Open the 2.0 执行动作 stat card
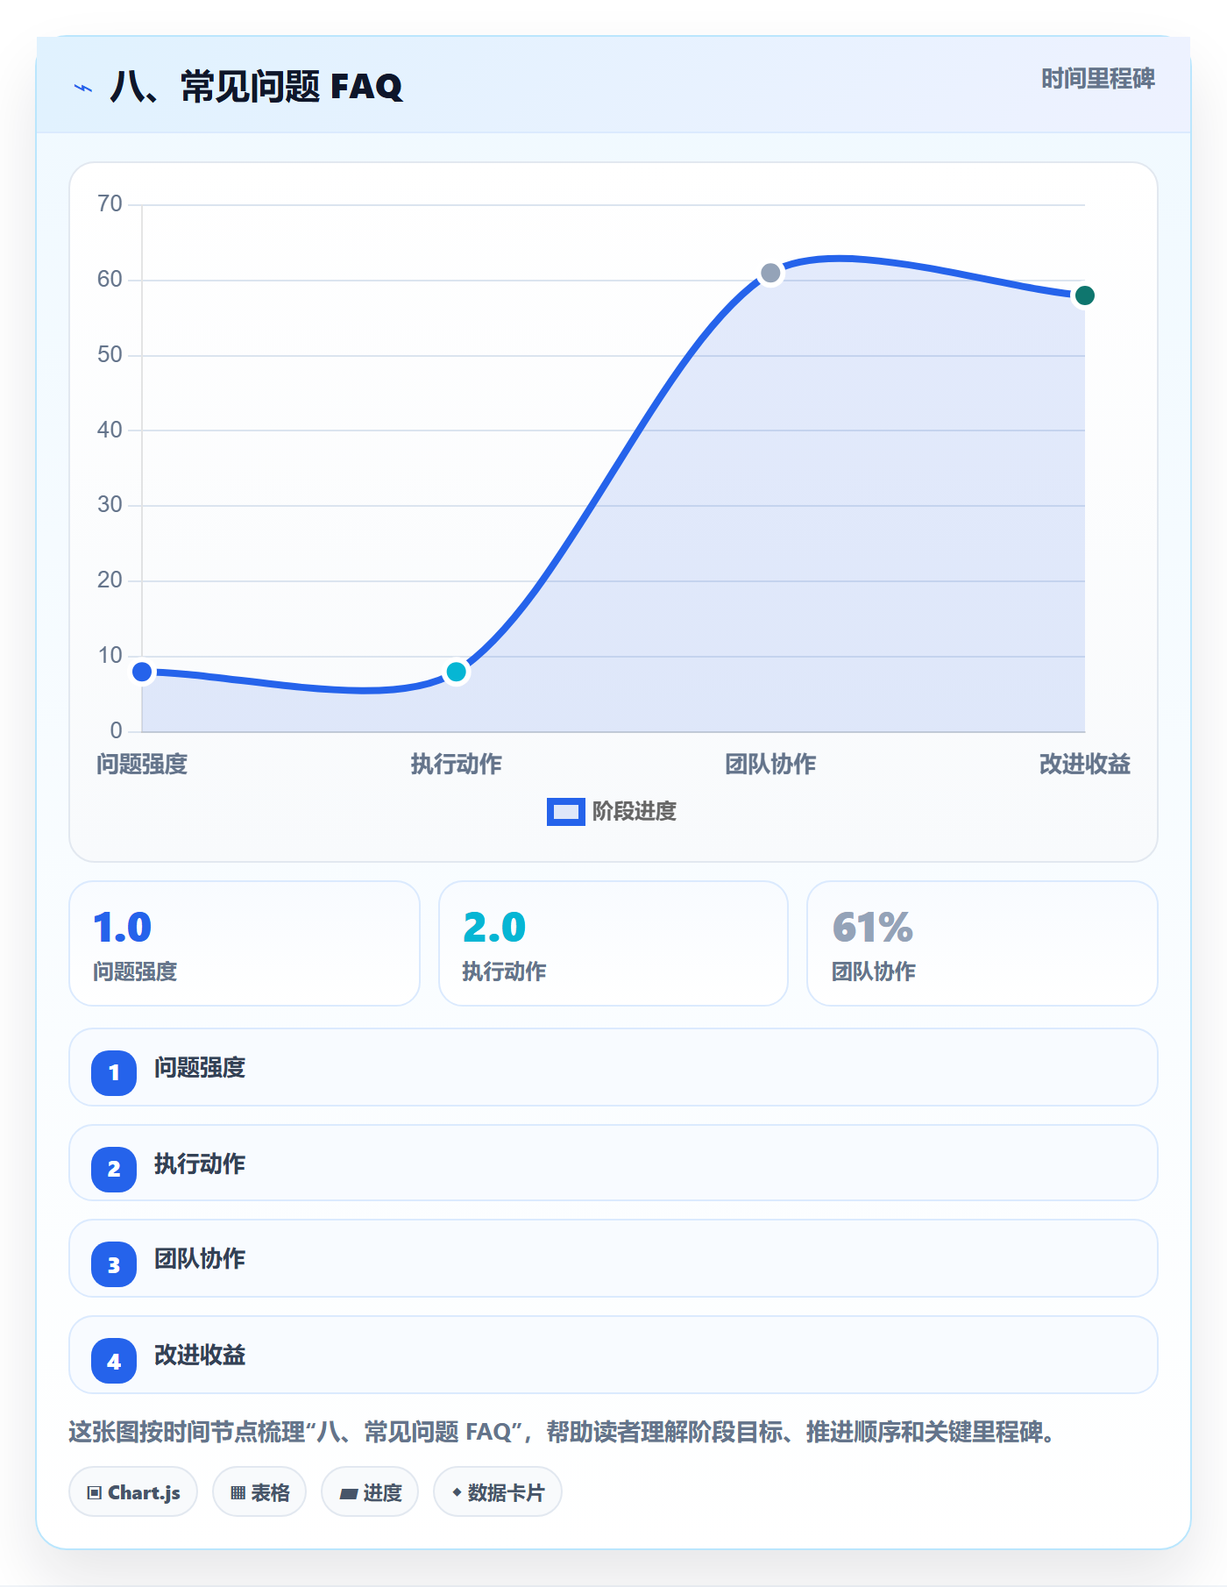Screen dimensions: 1227x1587 [x=613, y=943]
